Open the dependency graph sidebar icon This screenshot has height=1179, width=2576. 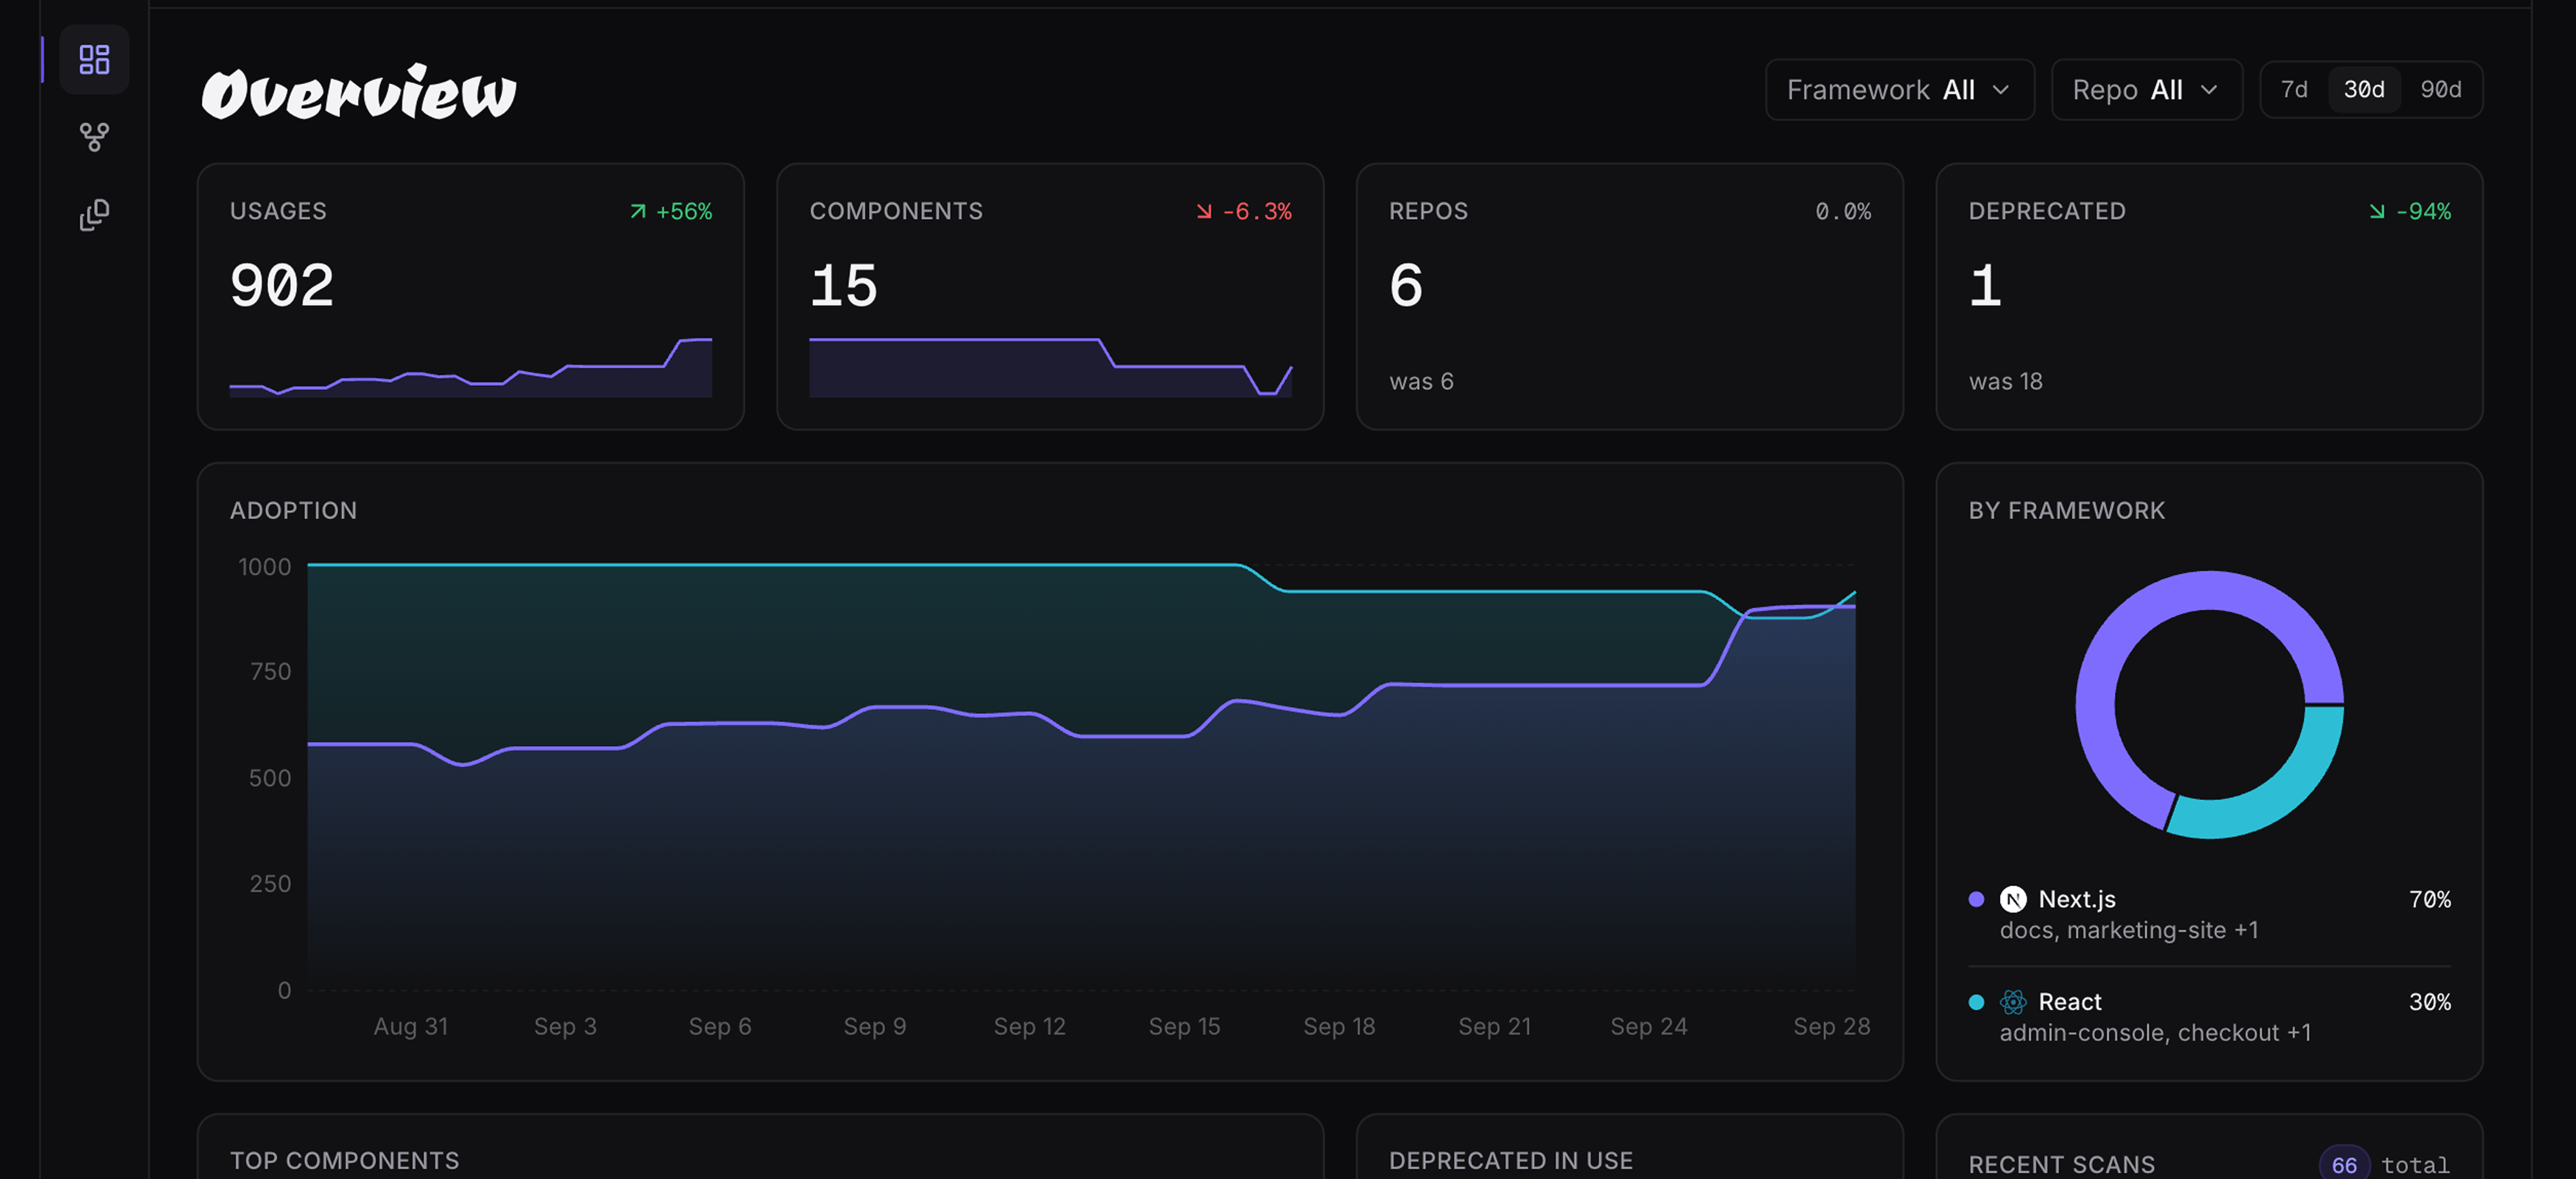pyautogui.click(x=94, y=137)
